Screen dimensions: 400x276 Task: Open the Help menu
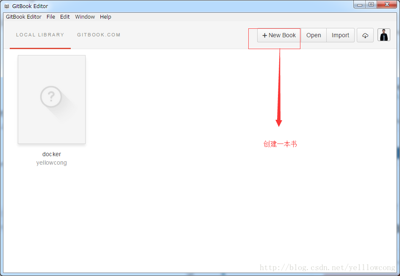106,17
